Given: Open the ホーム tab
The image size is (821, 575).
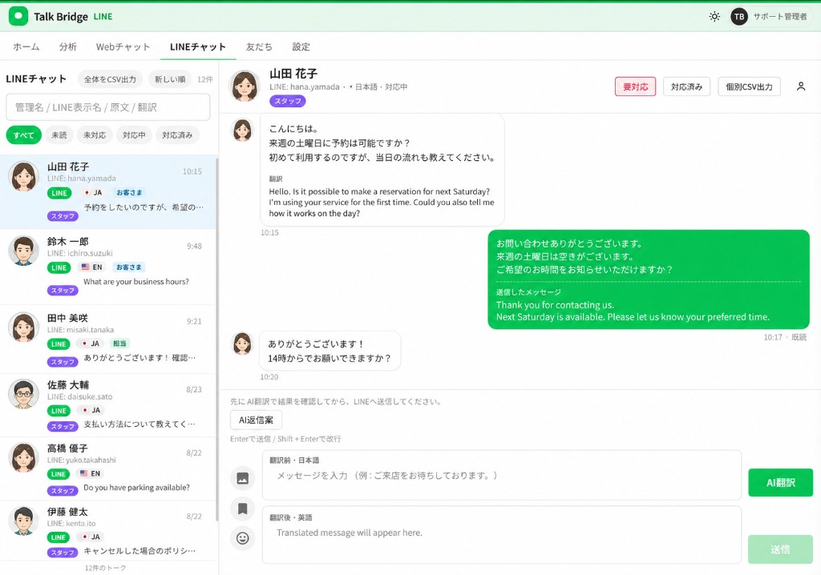Looking at the screenshot, I should click(x=26, y=46).
